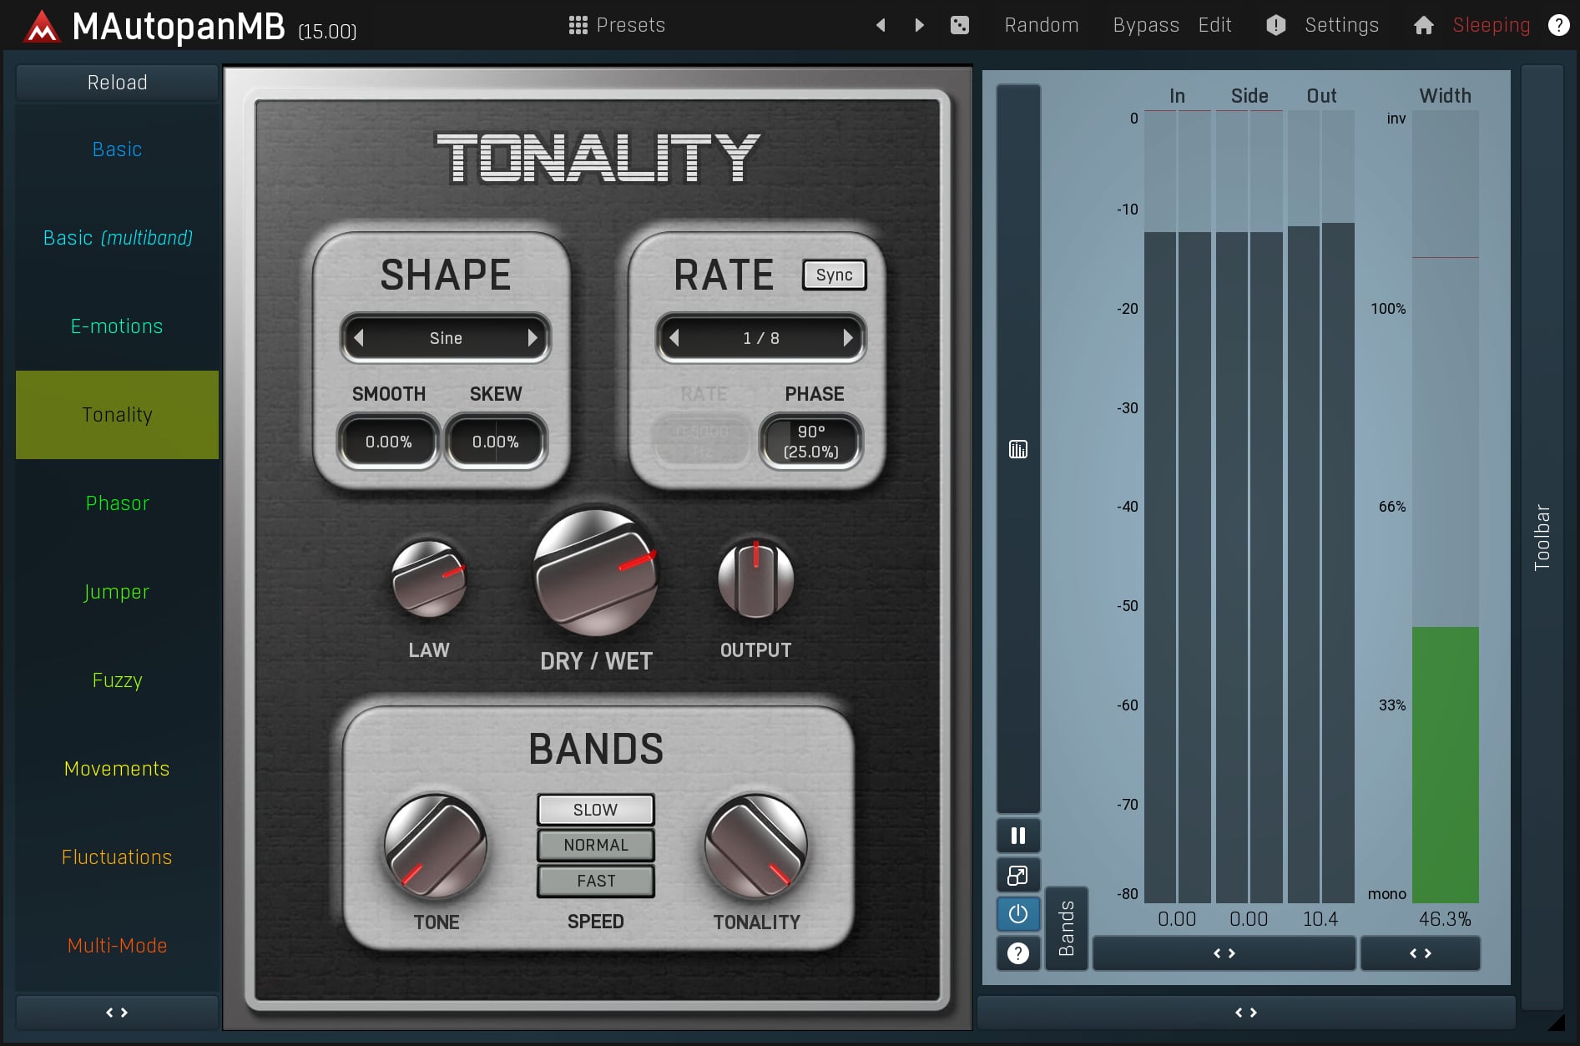The height and width of the screenshot is (1046, 1580).
Task: Click the random preset dice icon
Action: [960, 25]
